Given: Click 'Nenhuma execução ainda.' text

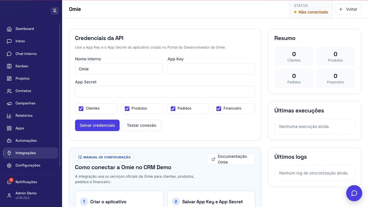Looking at the screenshot, I should [304, 126].
